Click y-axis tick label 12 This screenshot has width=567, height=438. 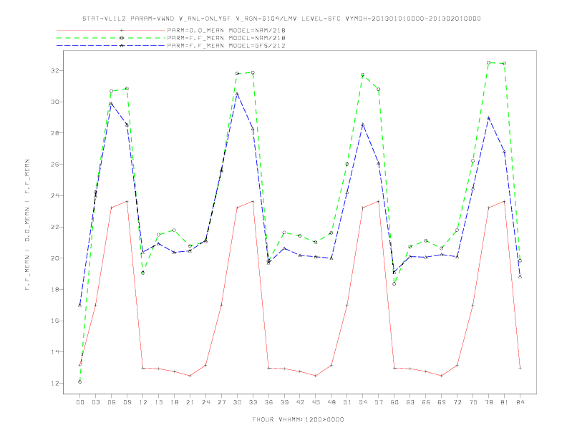[55, 384]
